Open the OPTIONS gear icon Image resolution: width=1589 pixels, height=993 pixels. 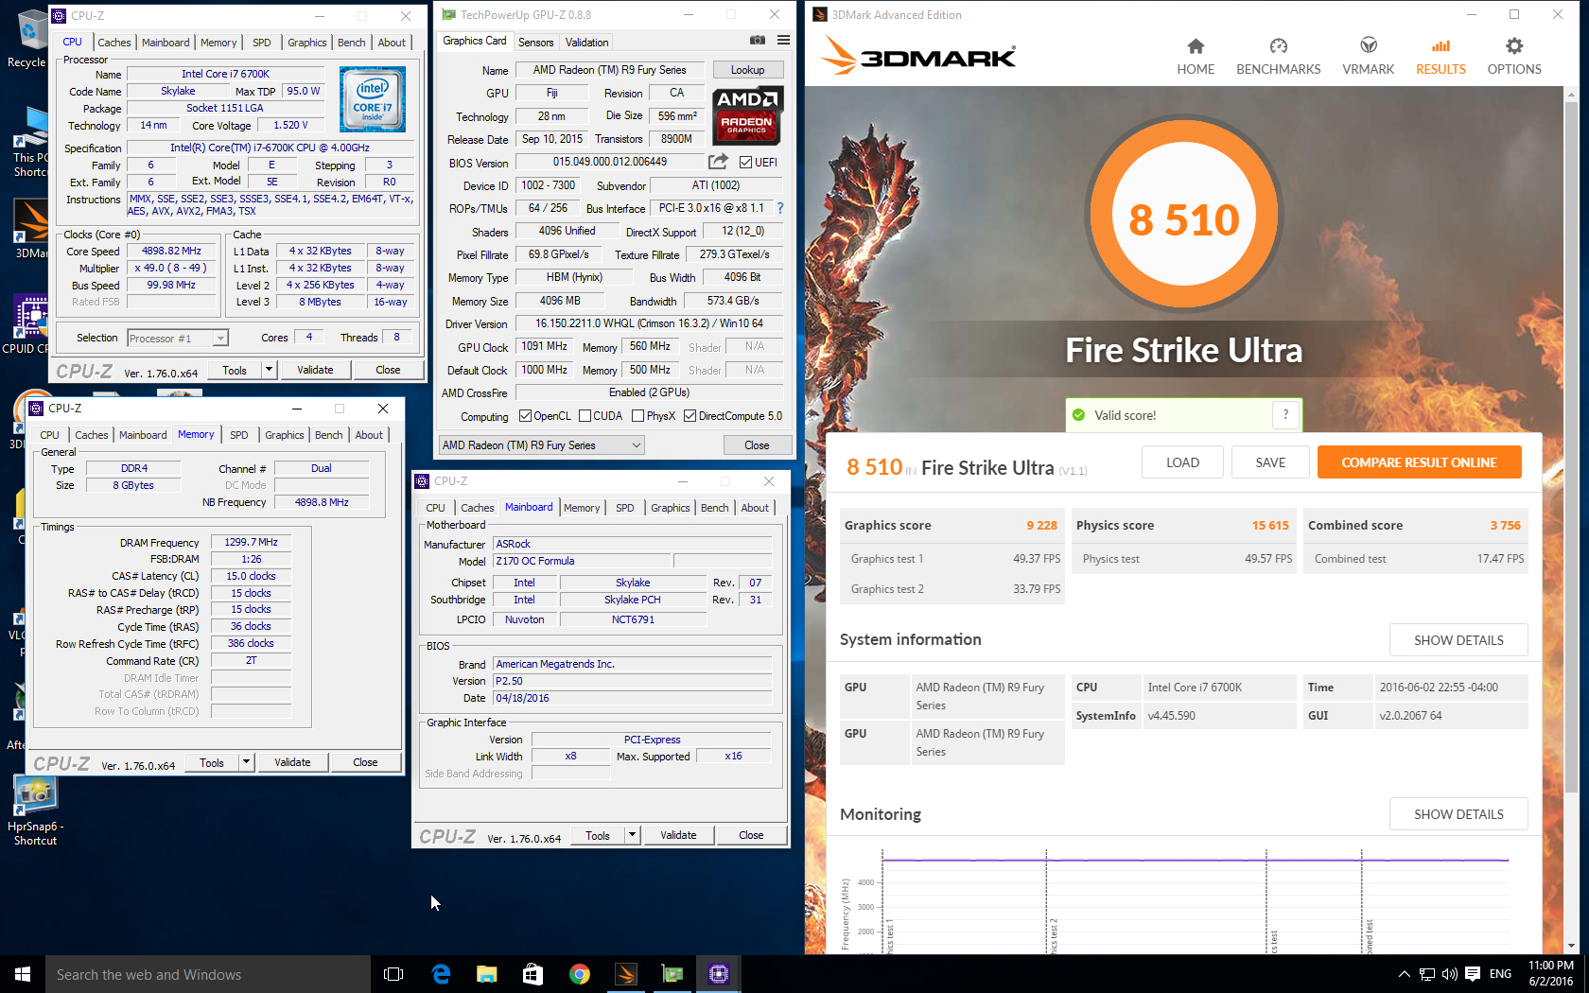coord(1514,46)
